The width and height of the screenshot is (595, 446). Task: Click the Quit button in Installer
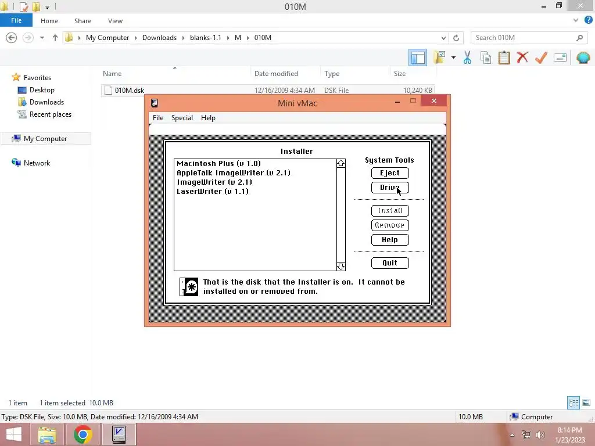pyautogui.click(x=390, y=263)
